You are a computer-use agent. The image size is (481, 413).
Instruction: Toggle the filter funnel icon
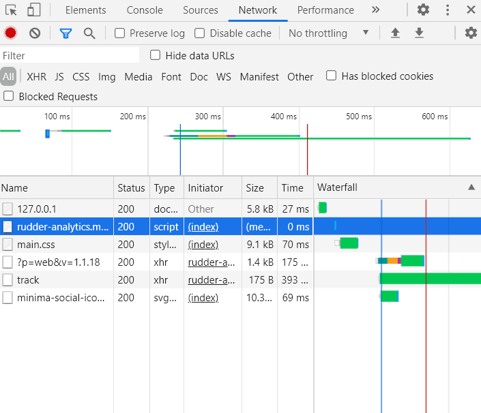point(65,33)
